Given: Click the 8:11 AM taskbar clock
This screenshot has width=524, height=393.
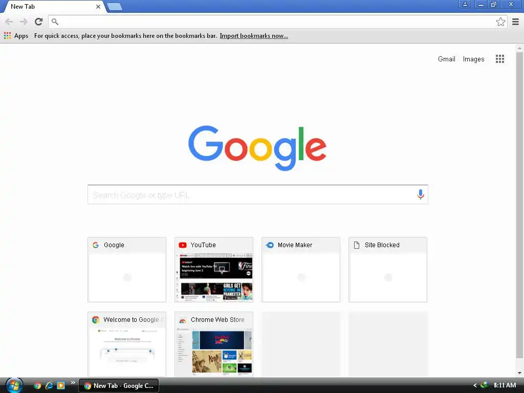Looking at the screenshot, I should coord(505,385).
